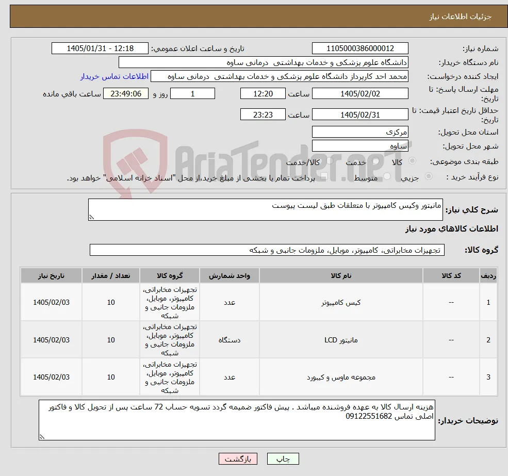
Task: Click the need number field 1105000386000012
Action: (x=360, y=48)
